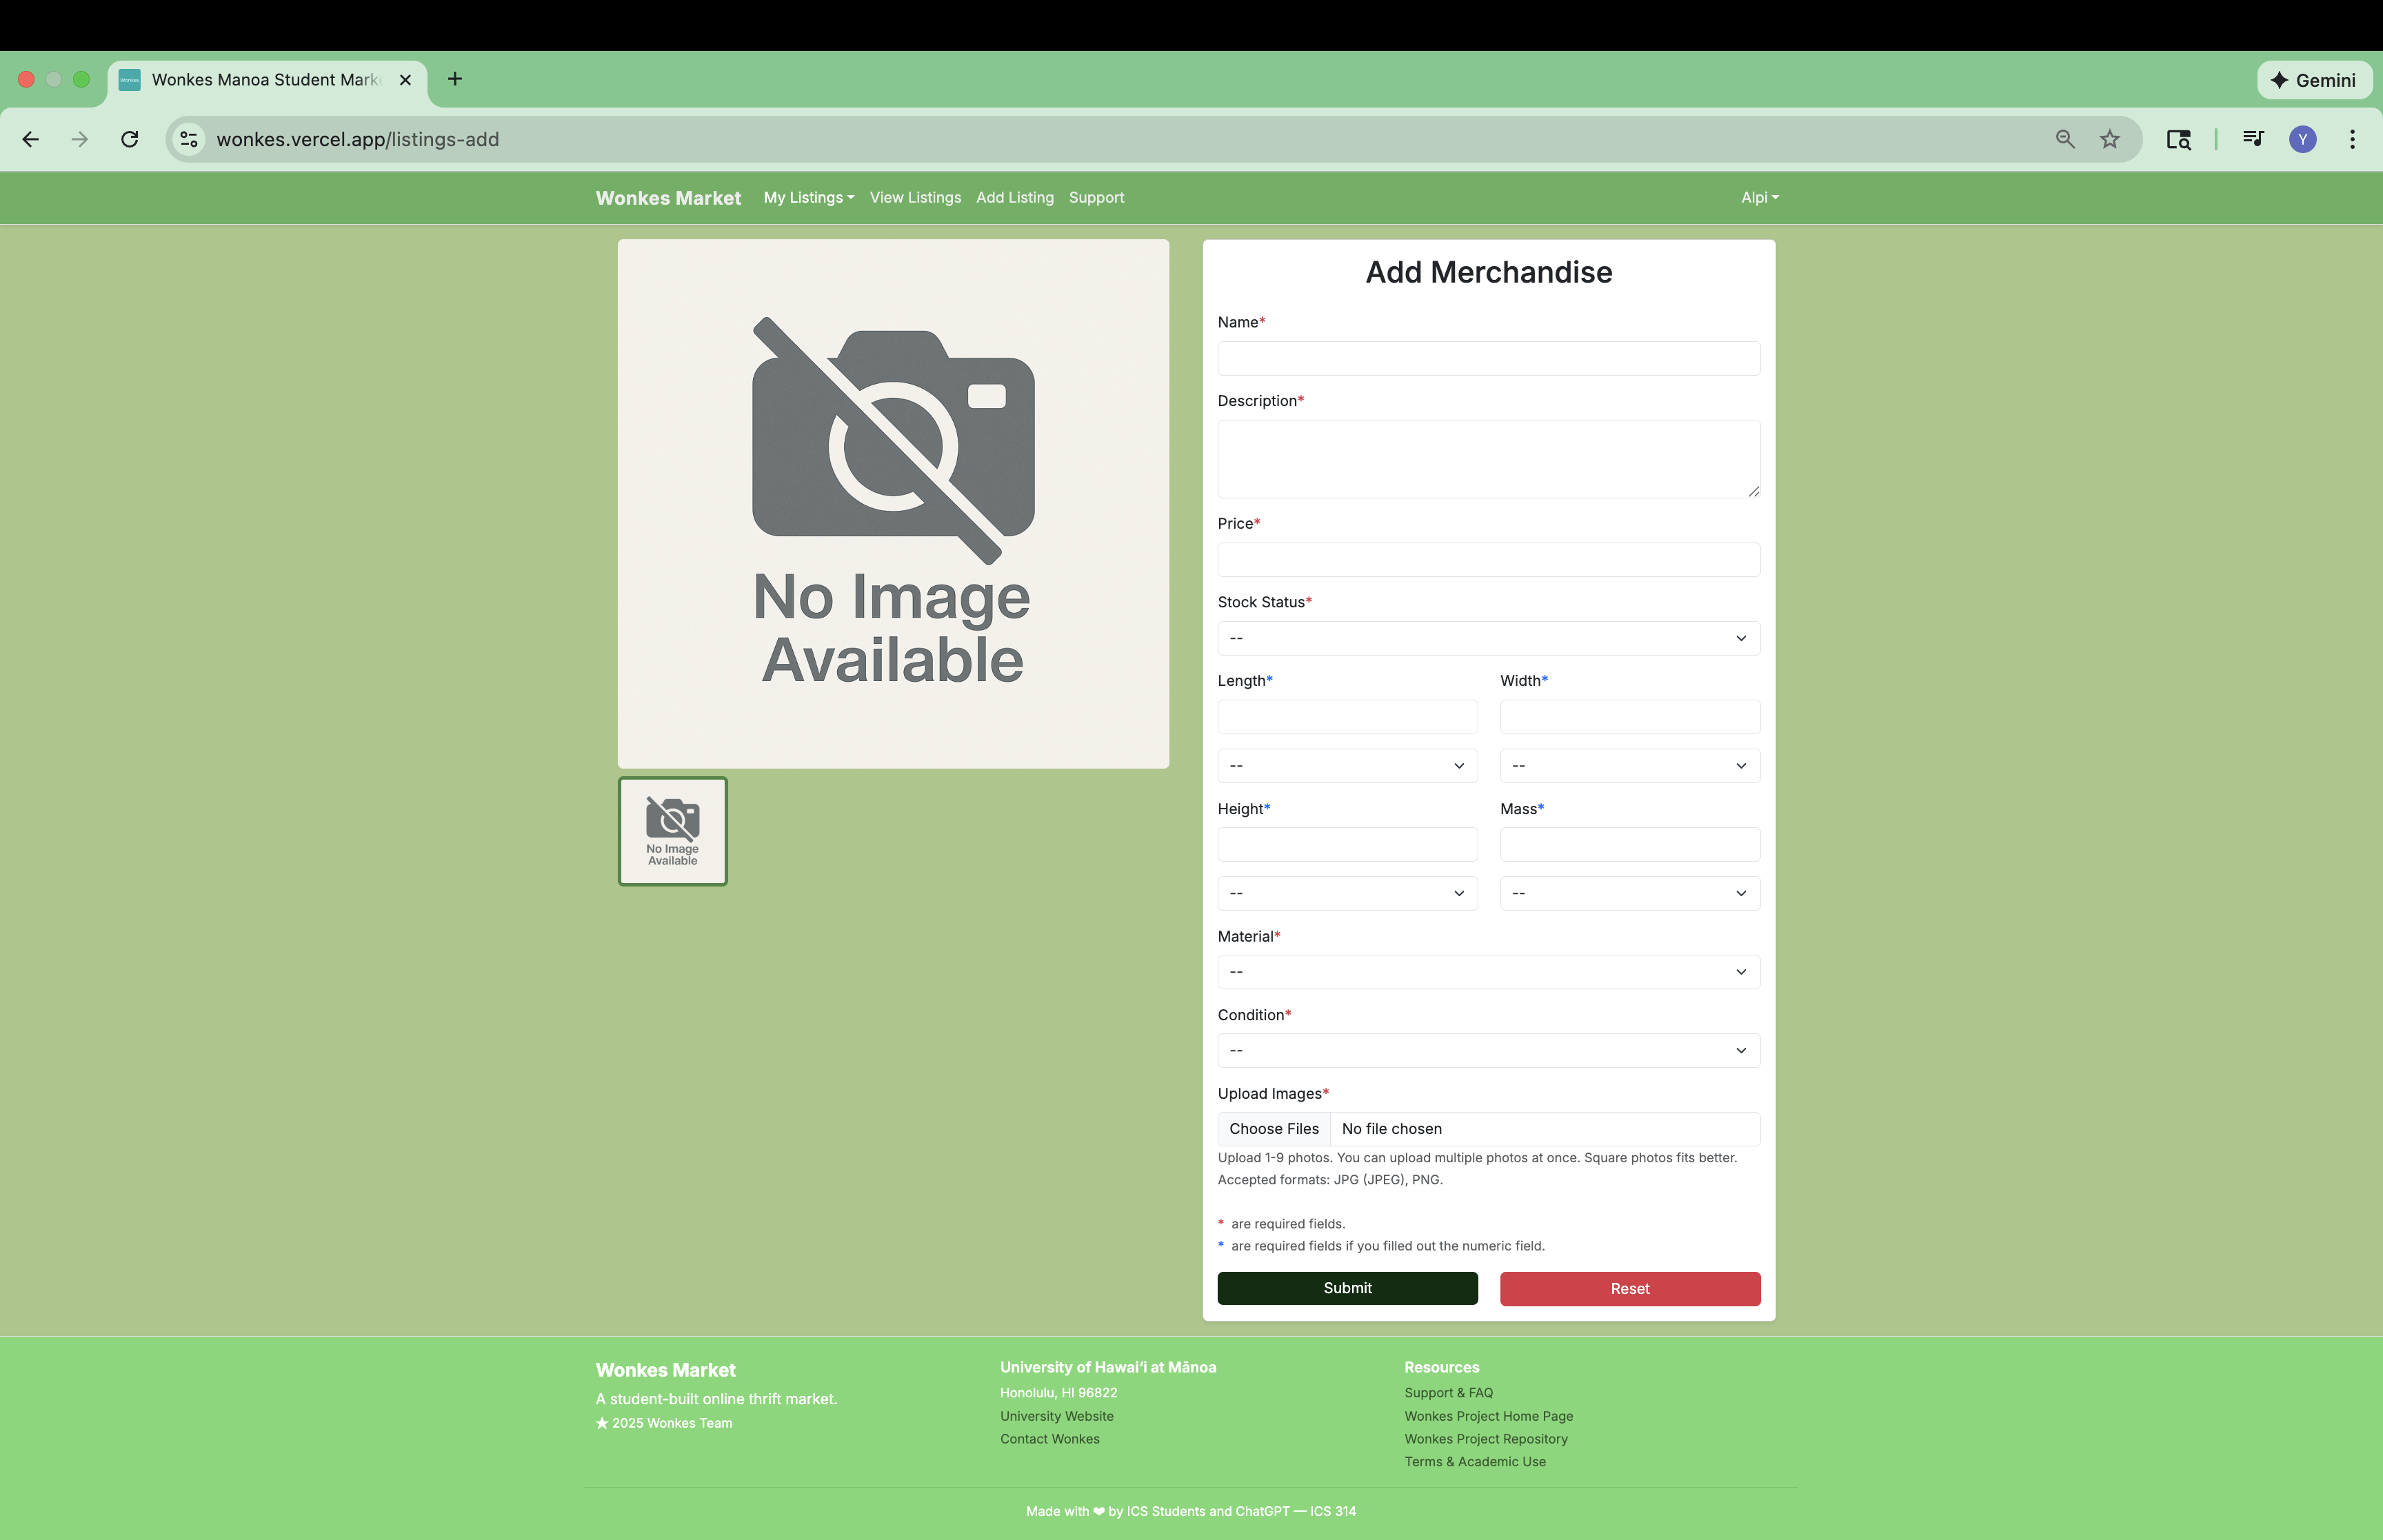Image resolution: width=2383 pixels, height=1540 pixels.
Task: Open the zoom magnifier icon in address bar
Action: (x=2064, y=139)
